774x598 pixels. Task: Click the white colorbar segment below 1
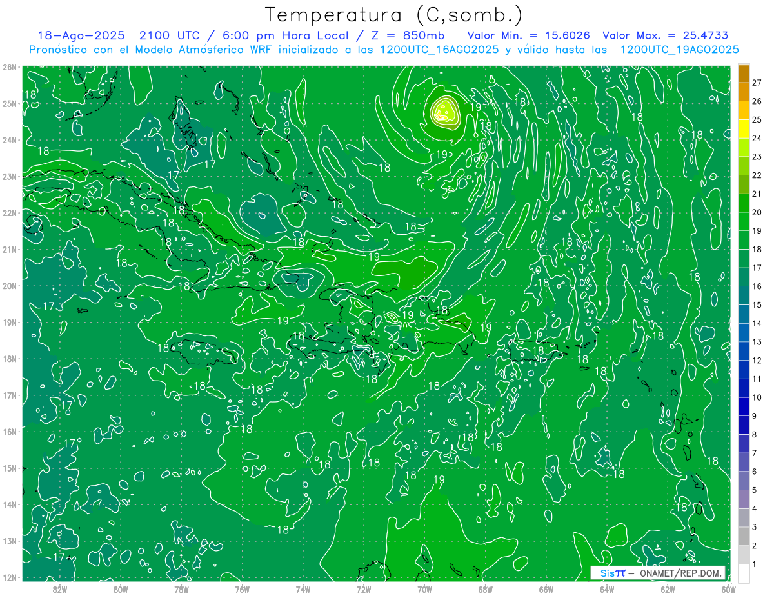744,573
